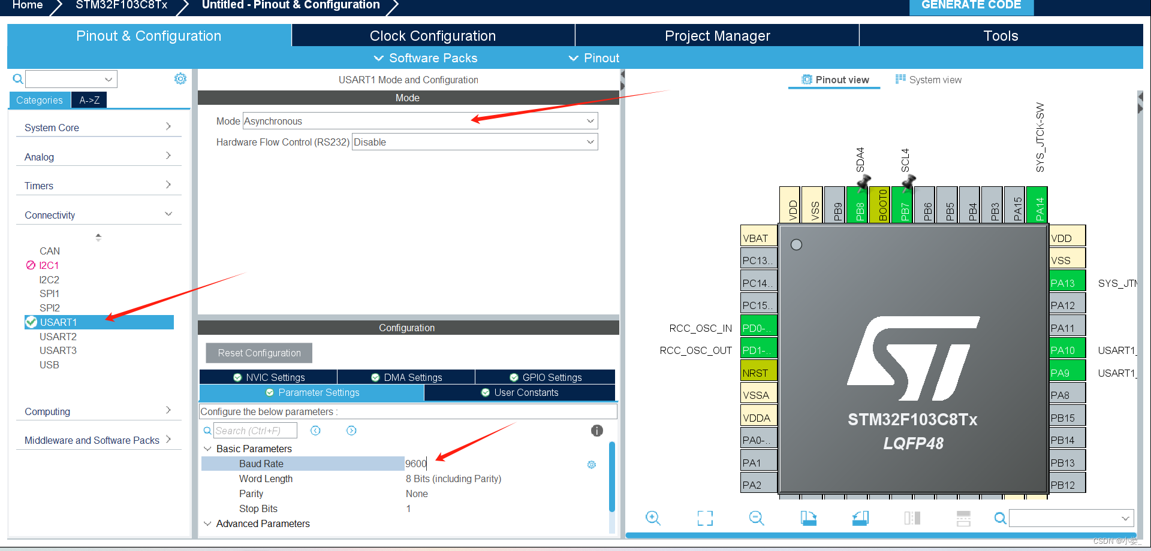Open the NVIC Settings tab

(x=269, y=377)
